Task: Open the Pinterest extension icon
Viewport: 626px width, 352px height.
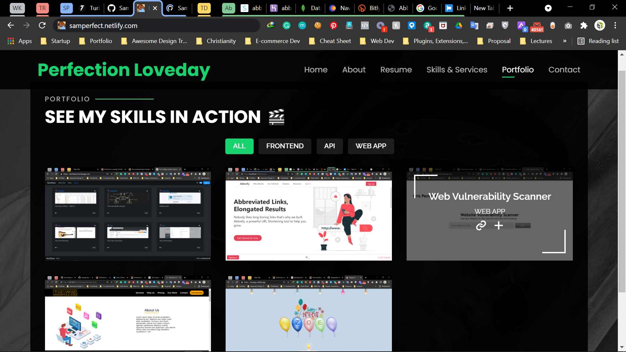Action: pos(333,25)
